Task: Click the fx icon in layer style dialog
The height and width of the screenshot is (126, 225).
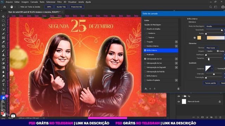Action: pos(146,89)
